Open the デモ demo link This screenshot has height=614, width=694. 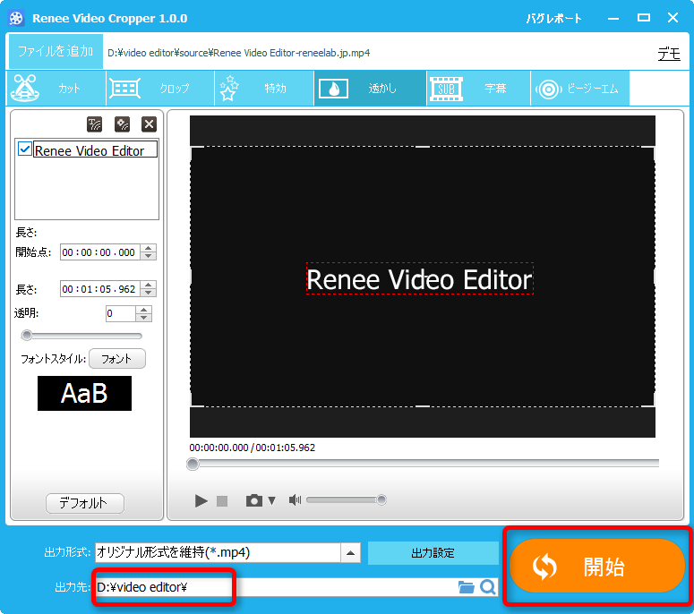tap(669, 54)
